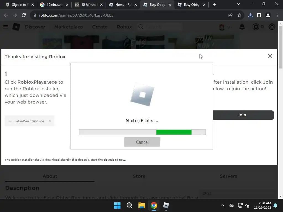283x212 pixels.
Task: Click Roblox icon in taskbar
Action: click(166, 205)
